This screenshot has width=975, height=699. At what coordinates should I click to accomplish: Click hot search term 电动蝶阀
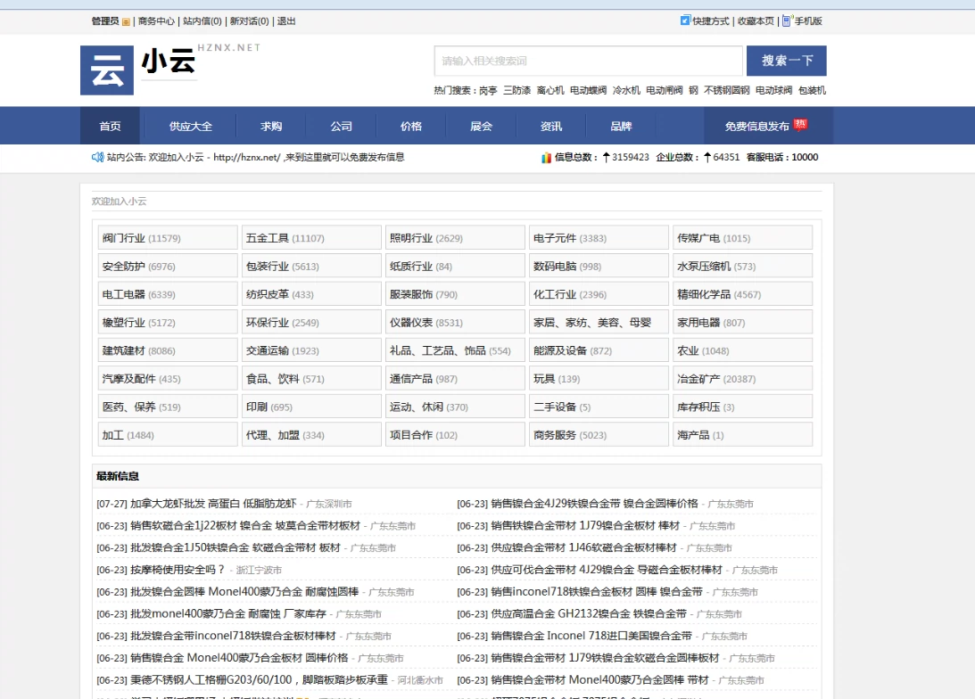(x=588, y=90)
